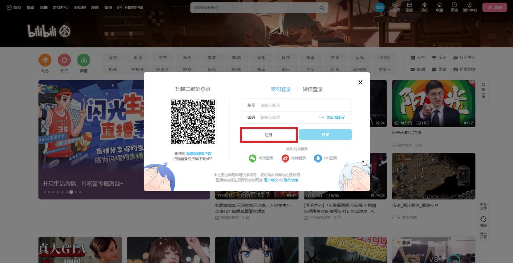This screenshot has width=513, height=263.
Task: Expand the 更多 category dropdown
Action: (x=384, y=69)
